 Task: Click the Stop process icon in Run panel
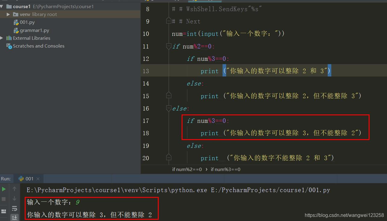pos(4,199)
